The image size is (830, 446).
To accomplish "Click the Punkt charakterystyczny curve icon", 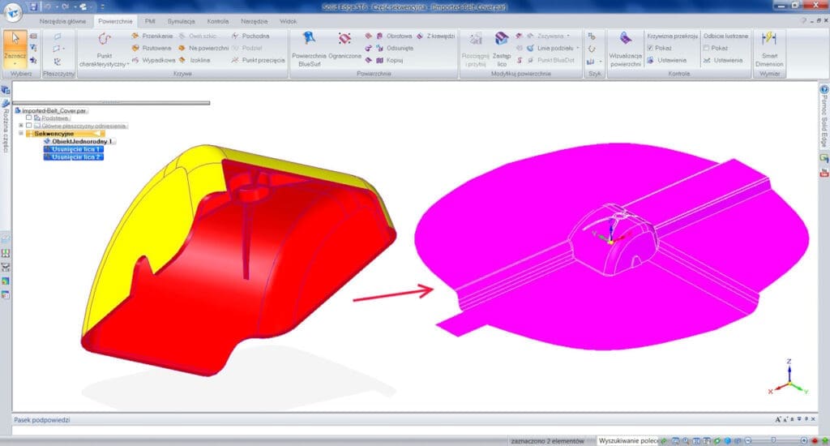I will pos(104,38).
